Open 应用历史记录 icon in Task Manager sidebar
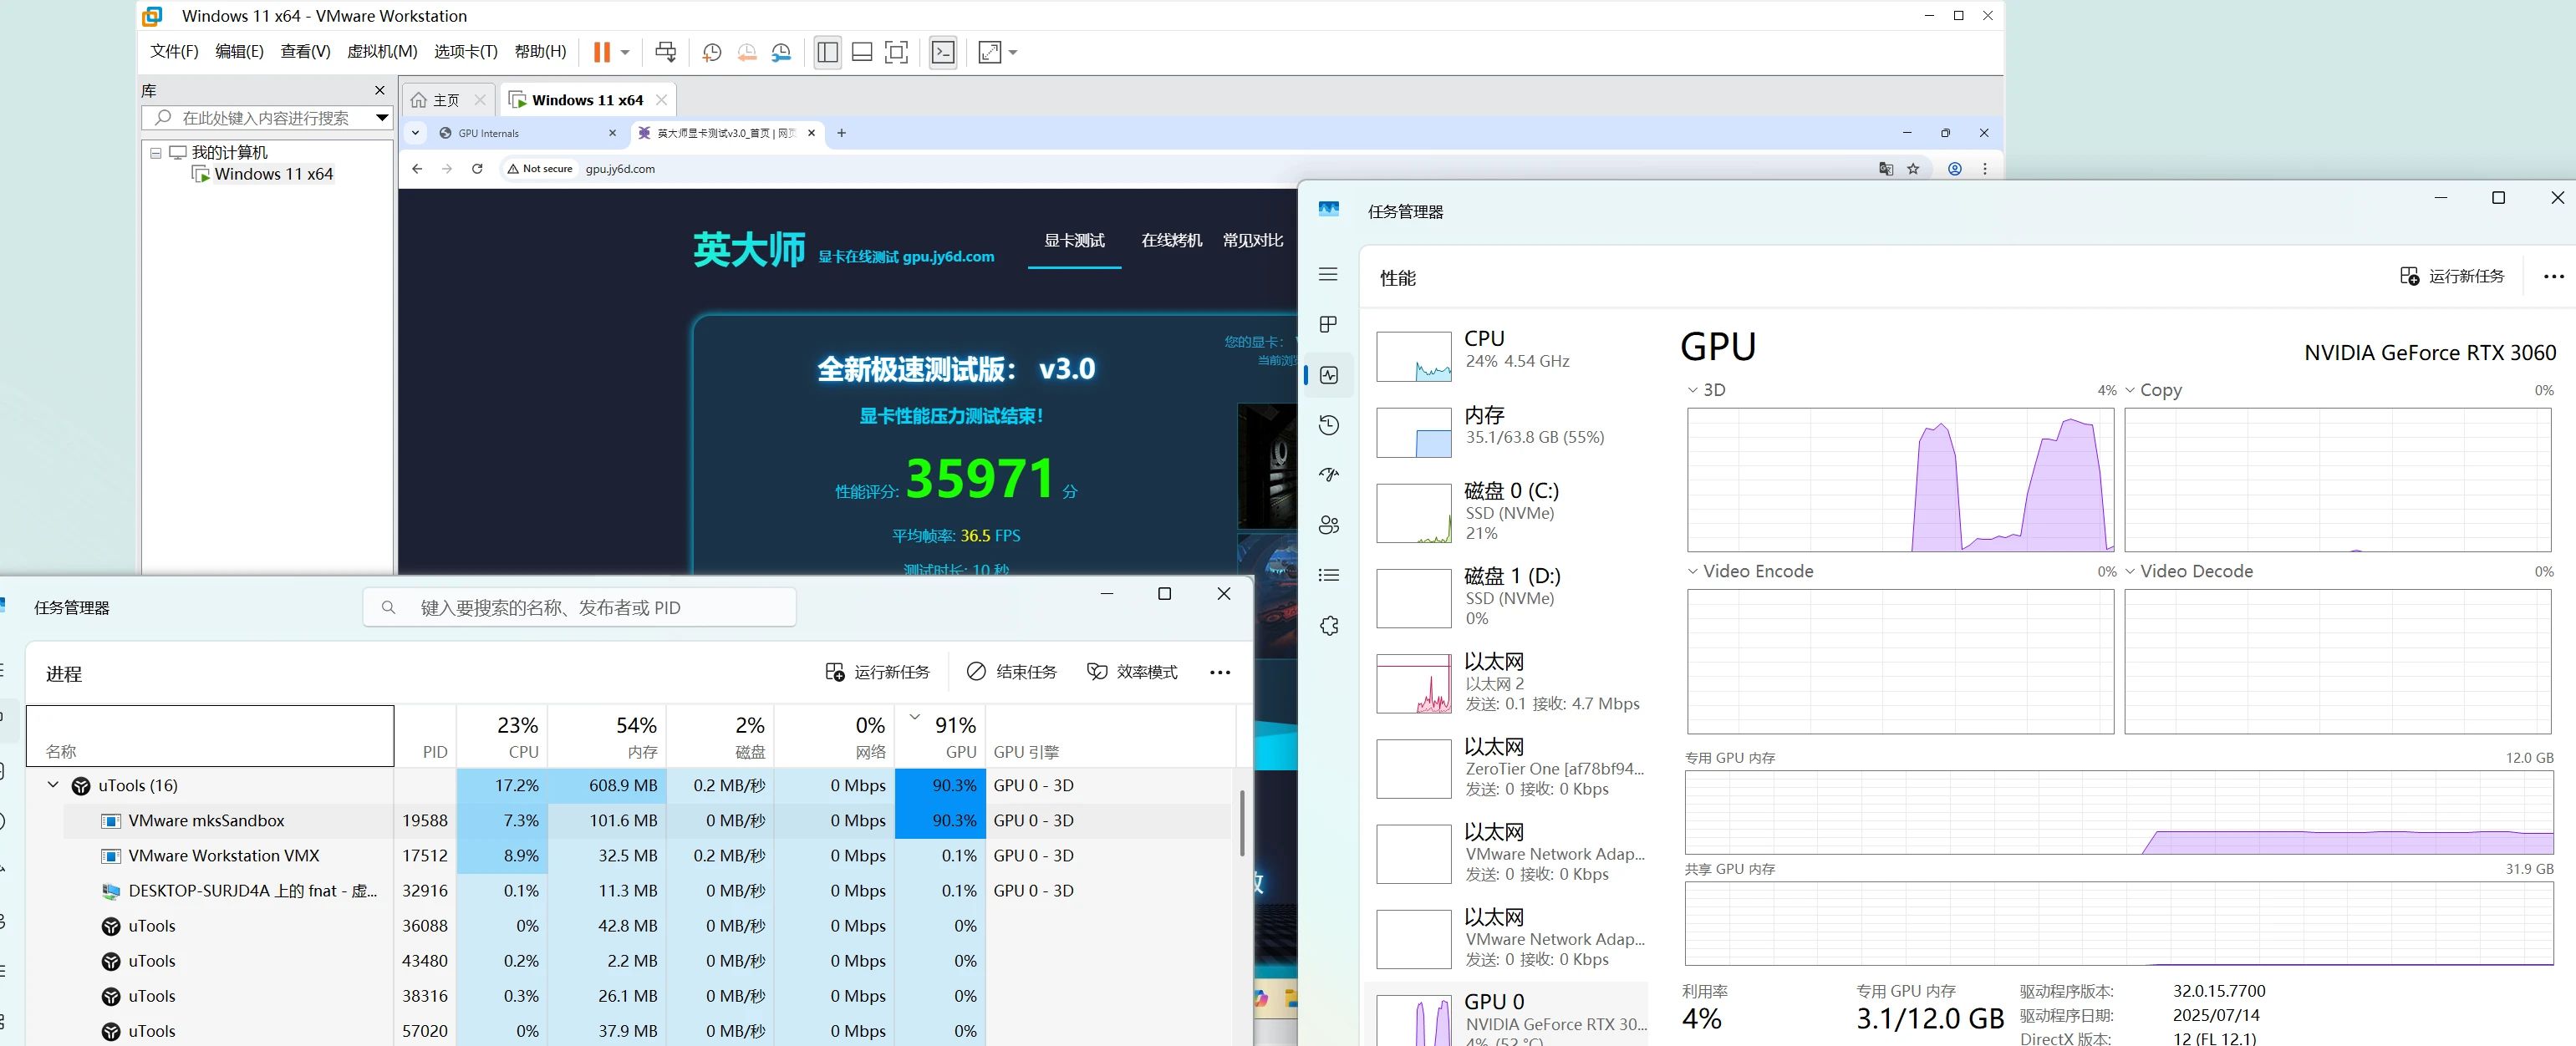This screenshot has height=1046, width=2576. click(x=1328, y=425)
